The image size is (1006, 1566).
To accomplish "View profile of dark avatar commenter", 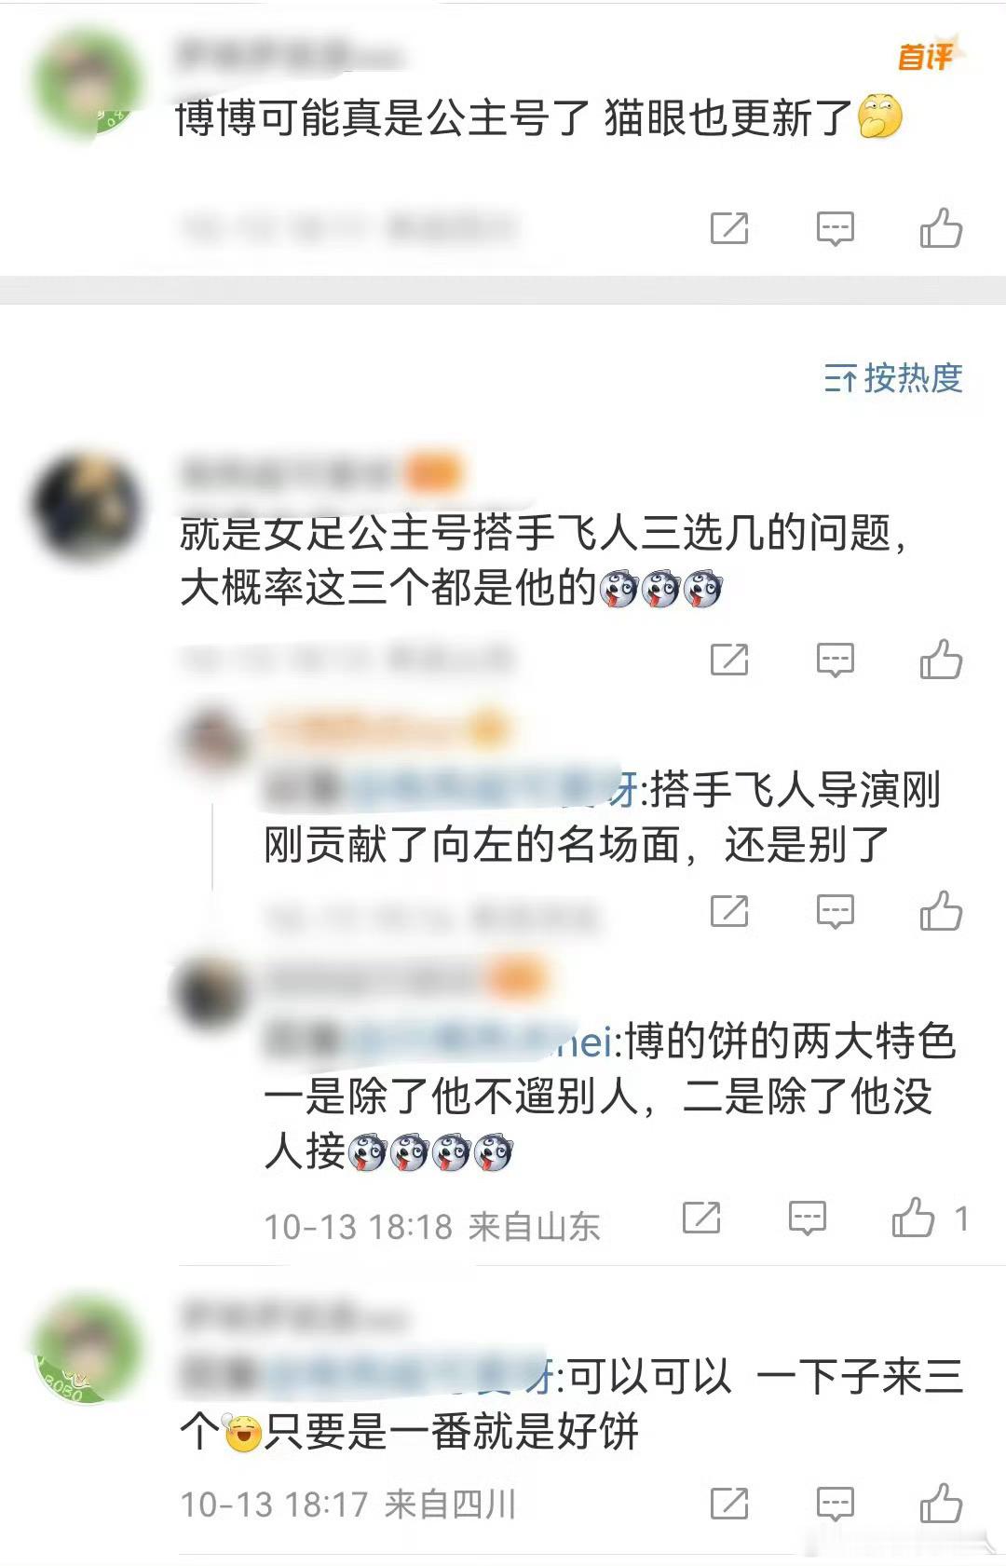I will [x=87, y=508].
